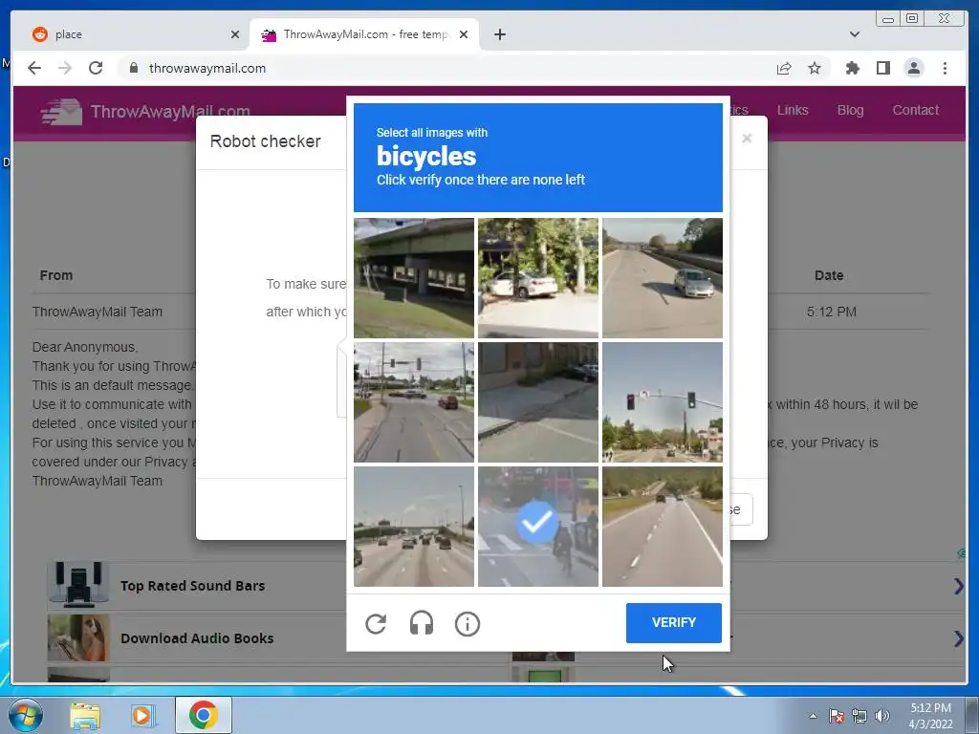The width and height of the screenshot is (979, 734).
Task: Close the Robot checker dialog
Action: pyautogui.click(x=747, y=139)
